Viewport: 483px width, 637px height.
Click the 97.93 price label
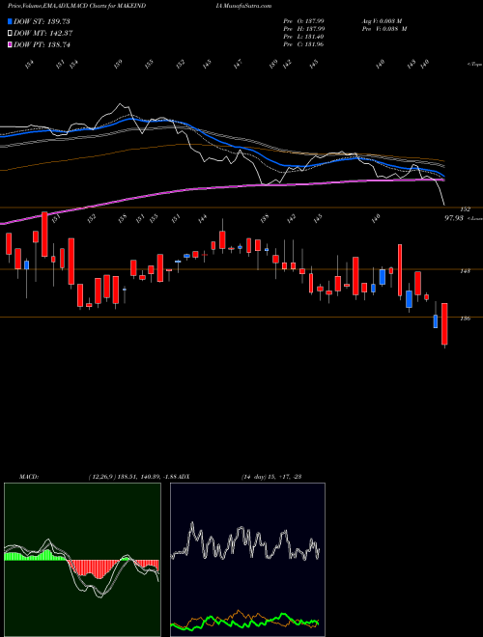click(454, 218)
